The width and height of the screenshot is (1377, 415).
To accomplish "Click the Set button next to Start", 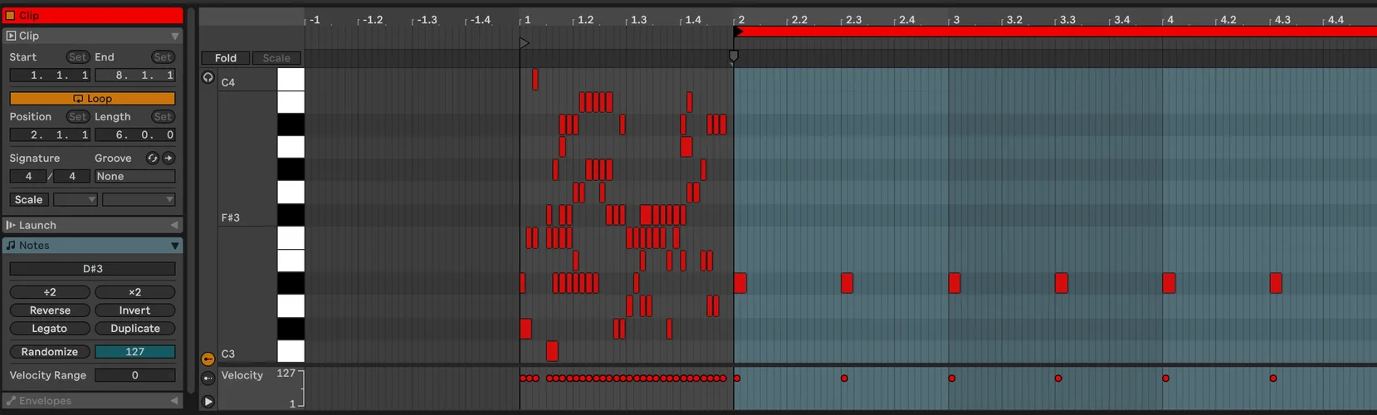I will [x=78, y=56].
